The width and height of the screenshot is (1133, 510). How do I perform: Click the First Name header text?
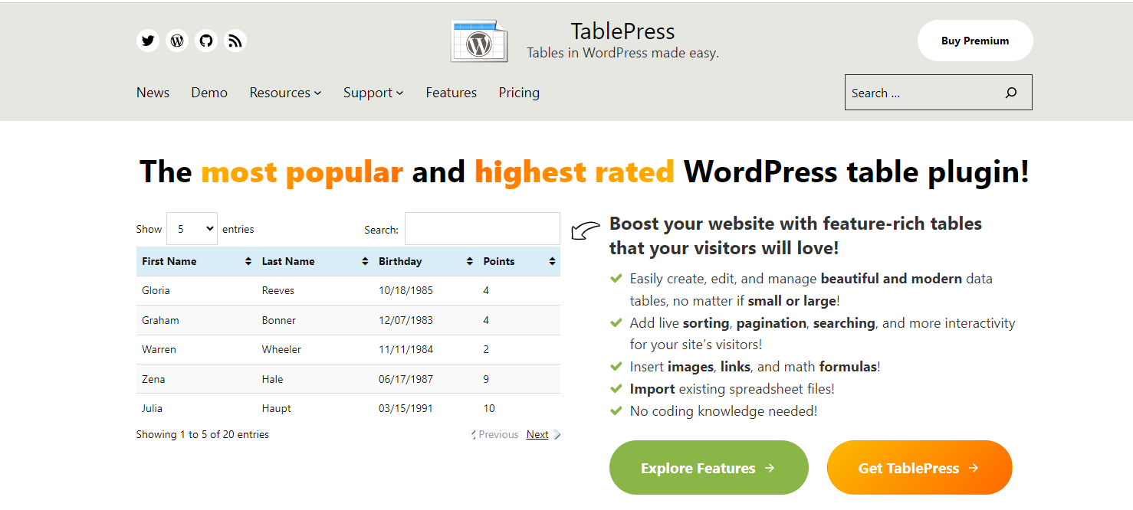pos(169,261)
